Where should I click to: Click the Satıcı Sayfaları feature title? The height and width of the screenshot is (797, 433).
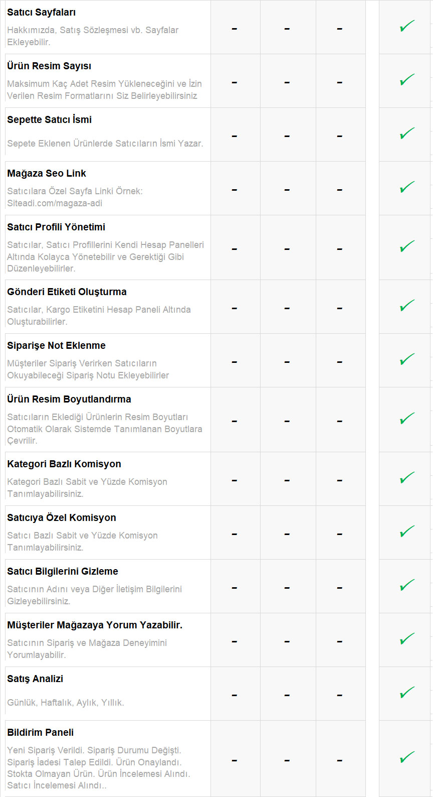[x=41, y=13]
